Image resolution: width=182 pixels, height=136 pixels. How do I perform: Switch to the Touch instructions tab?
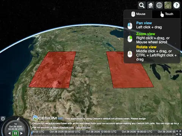(x=166, y=14)
